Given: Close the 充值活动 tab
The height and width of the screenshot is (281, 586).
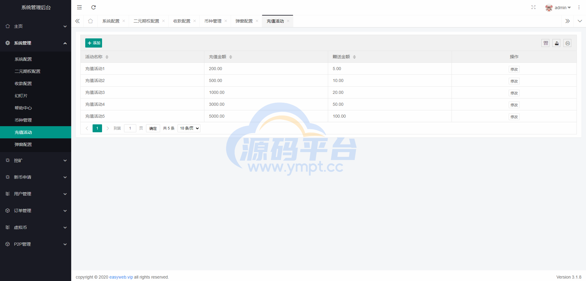Looking at the screenshot, I should (x=288, y=21).
